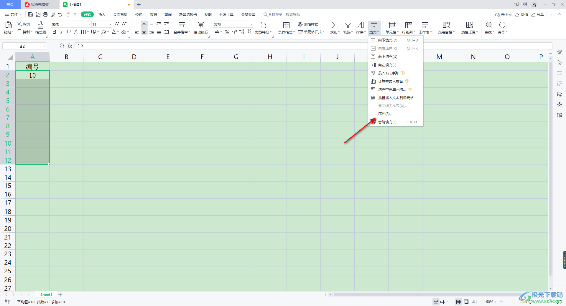The height and width of the screenshot is (306, 566).
Task: Click the decrease decimal places icon
Action: tap(249, 32)
